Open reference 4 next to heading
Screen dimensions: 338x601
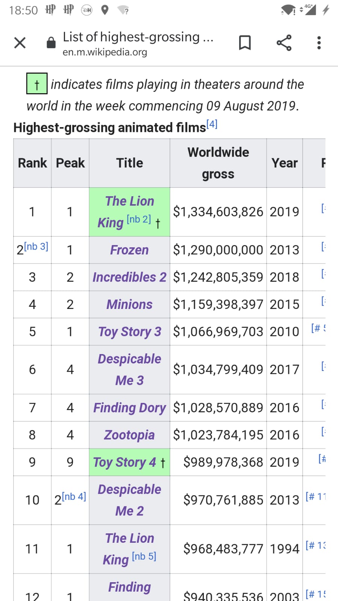tap(212, 124)
